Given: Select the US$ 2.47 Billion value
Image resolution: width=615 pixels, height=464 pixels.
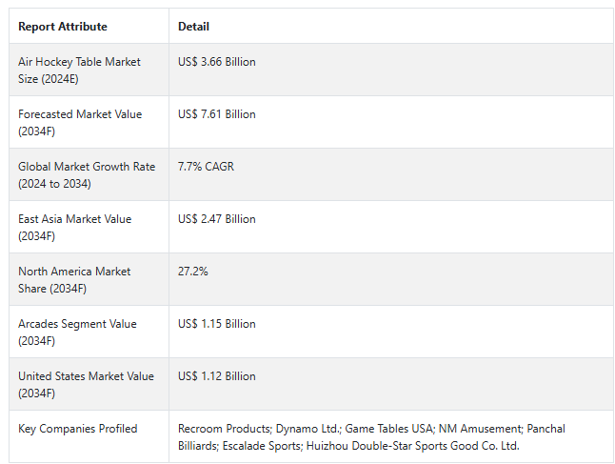Looking at the screenshot, I should pyautogui.click(x=217, y=219).
